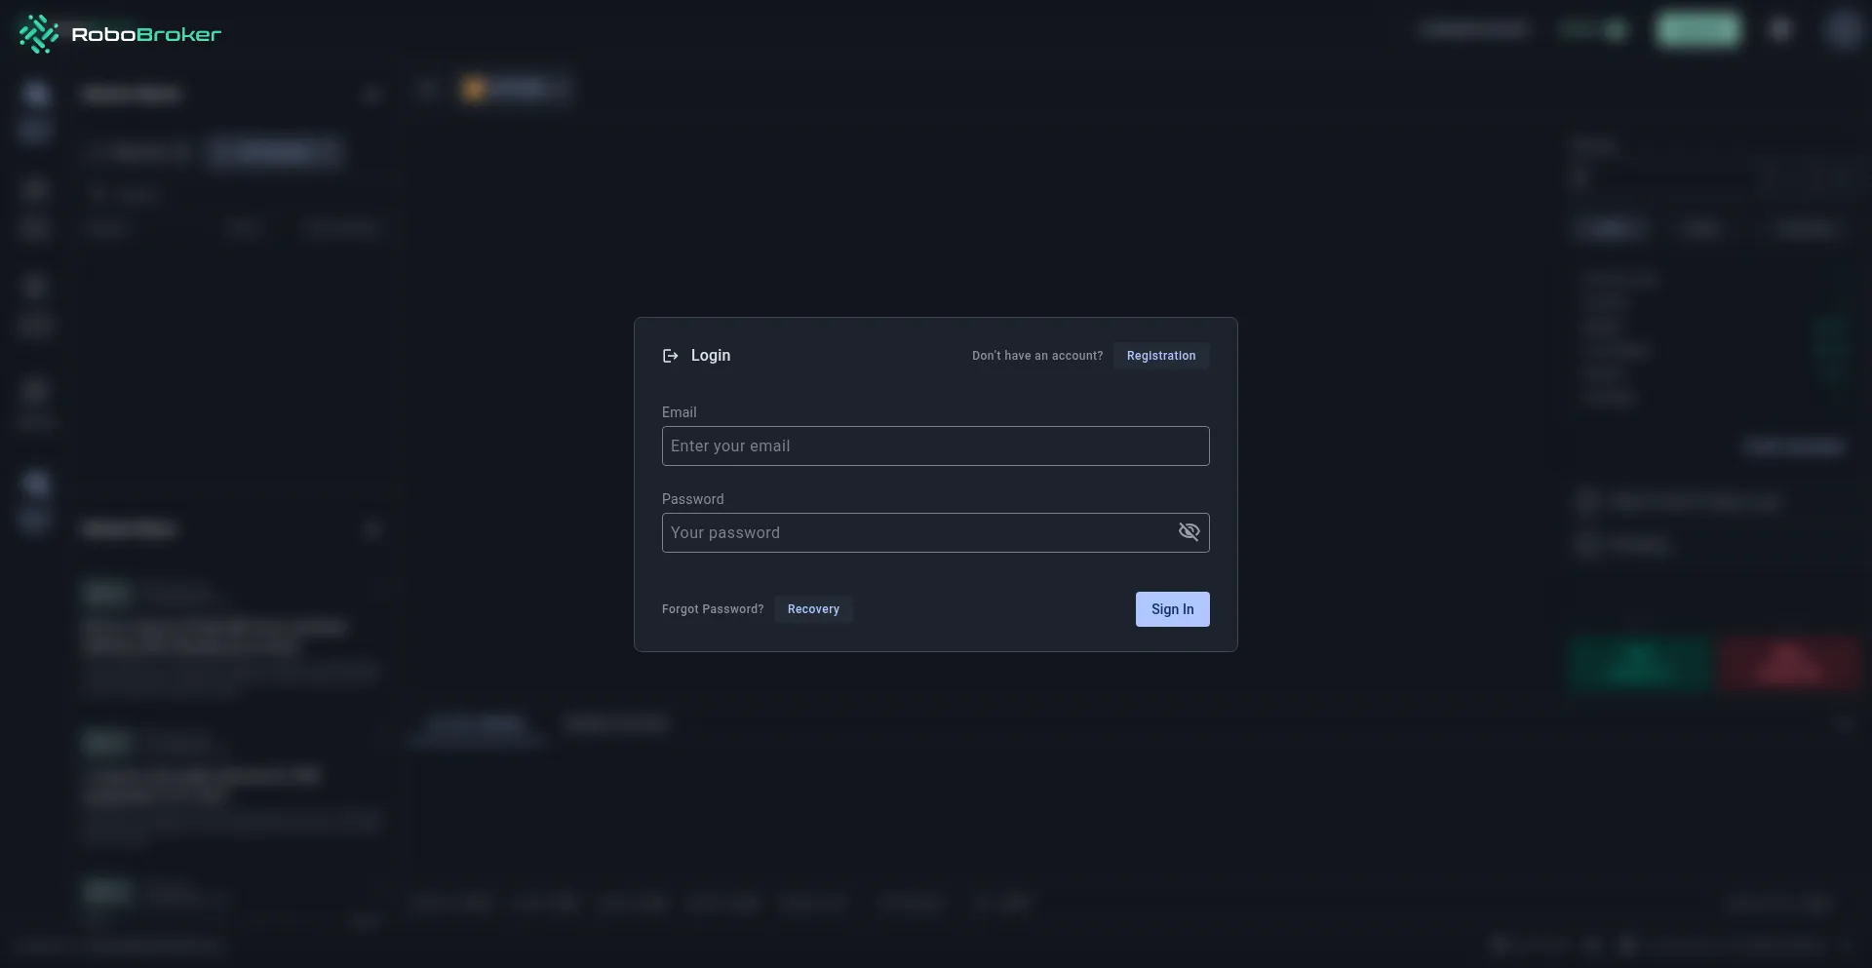1872x968 pixels.
Task: Open the Registration page from the Login dialog
Action: (1161, 356)
